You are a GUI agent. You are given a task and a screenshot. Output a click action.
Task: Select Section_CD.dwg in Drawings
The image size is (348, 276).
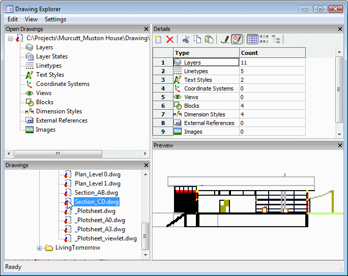click(x=97, y=202)
